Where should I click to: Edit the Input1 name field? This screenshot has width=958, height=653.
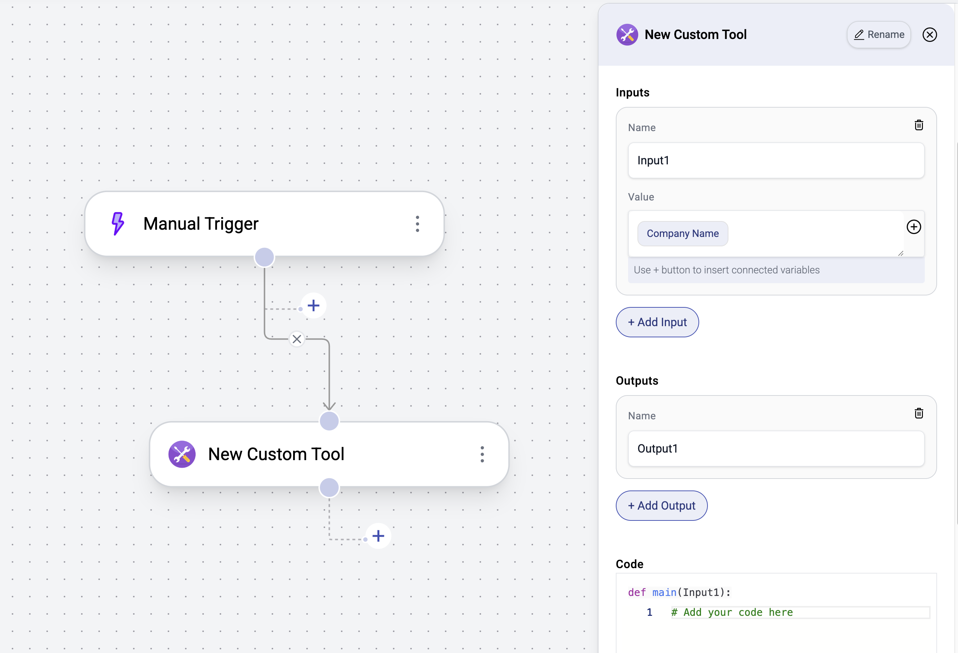[x=775, y=160]
